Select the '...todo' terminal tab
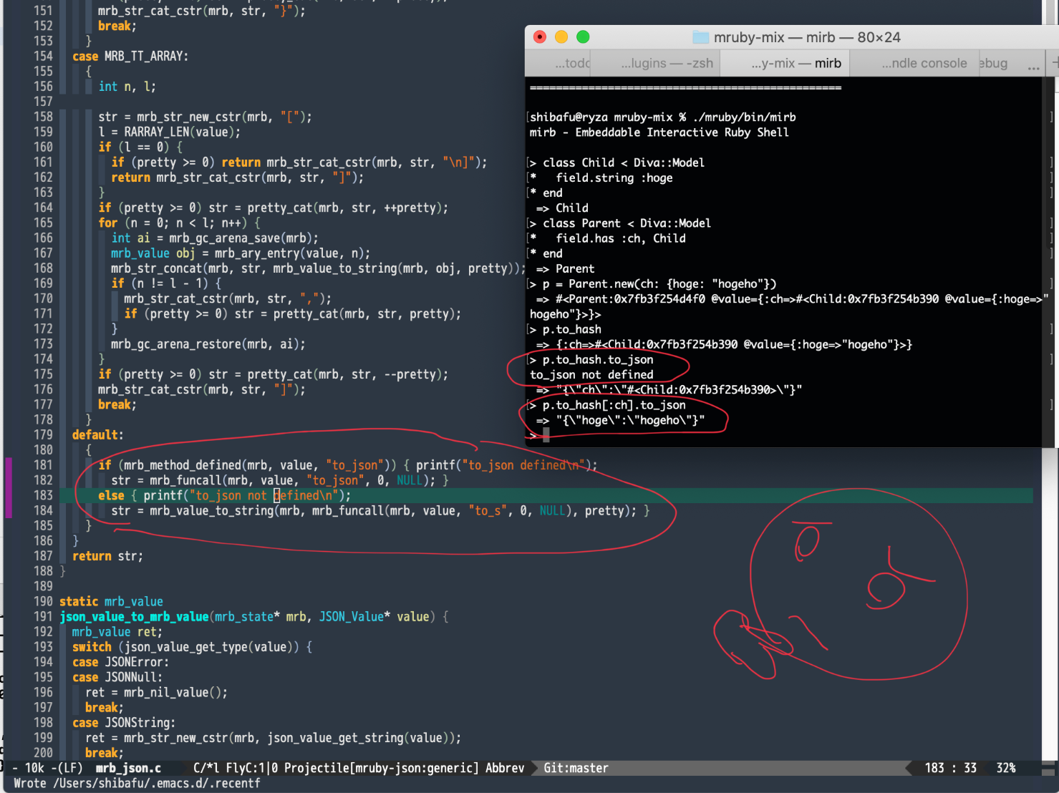Image resolution: width=1059 pixels, height=793 pixels. coord(571,63)
